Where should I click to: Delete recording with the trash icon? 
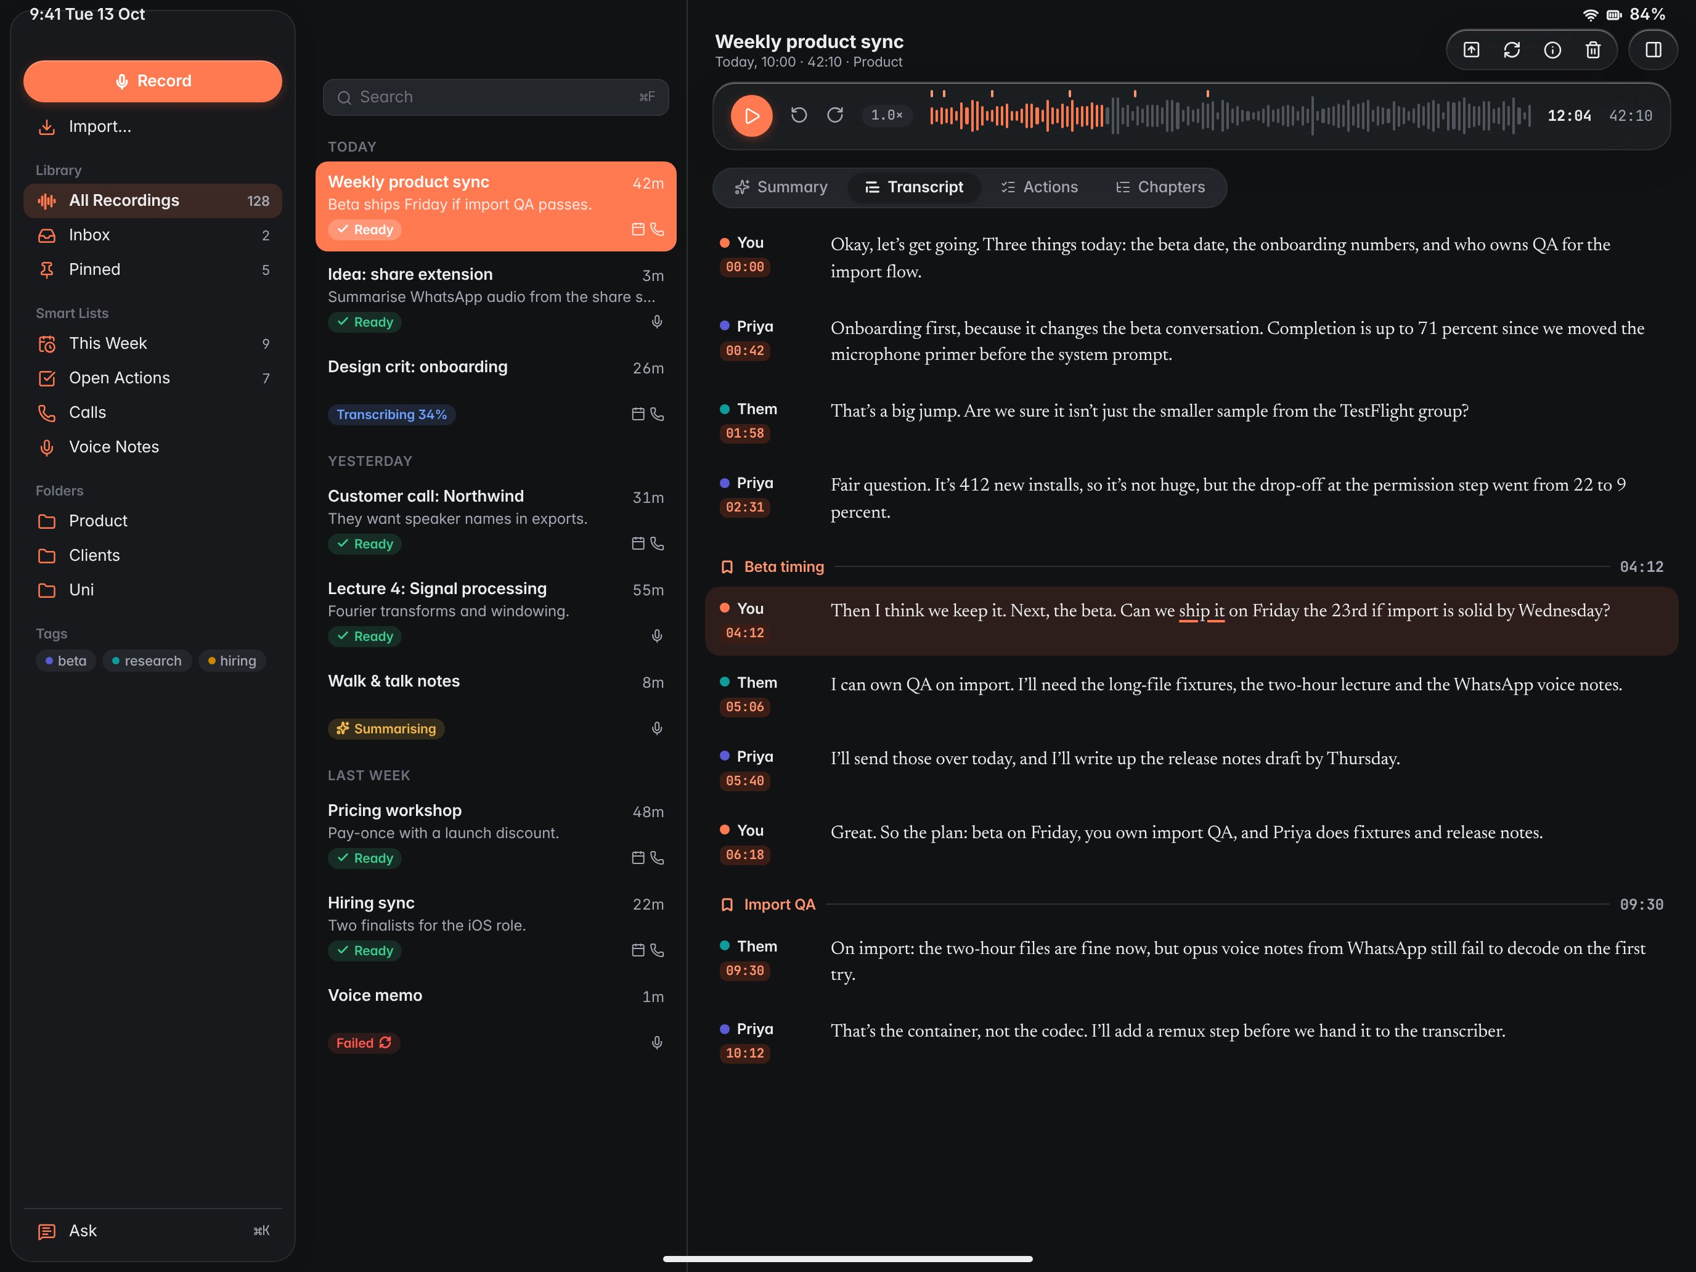(1592, 50)
